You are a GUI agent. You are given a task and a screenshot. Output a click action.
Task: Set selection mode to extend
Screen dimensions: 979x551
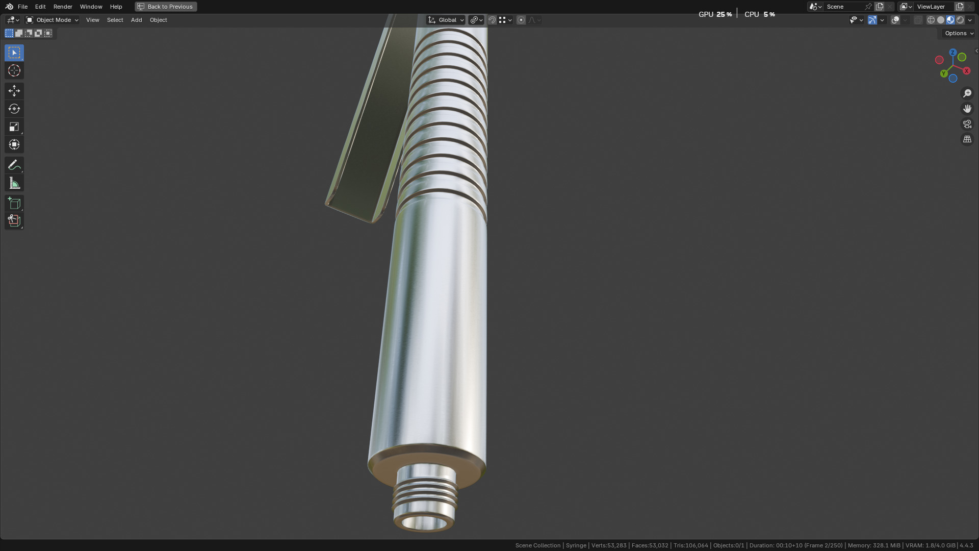tap(19, 33)
